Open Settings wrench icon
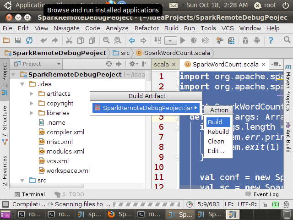This screenshot has width=293, height=220. click(220, 40)
